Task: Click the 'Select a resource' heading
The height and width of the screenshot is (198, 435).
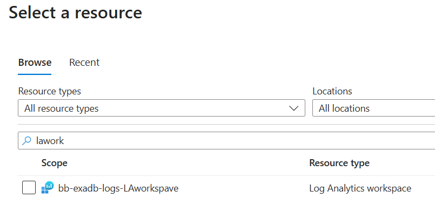Action: 76,12
